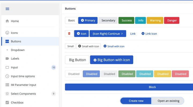The height and width of the screenshot is (107, 193).
Task: Click the grey Disabled button
Action: click(109, 74)
